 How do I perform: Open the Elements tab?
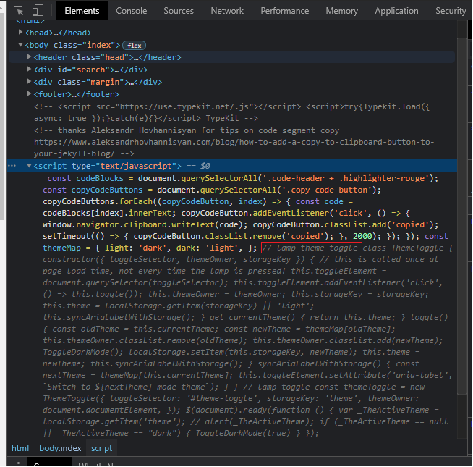tap(82, 11)
